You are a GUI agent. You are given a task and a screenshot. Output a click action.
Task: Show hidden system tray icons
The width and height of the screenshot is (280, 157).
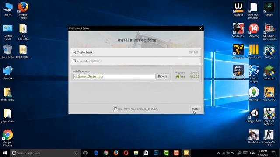218,153
